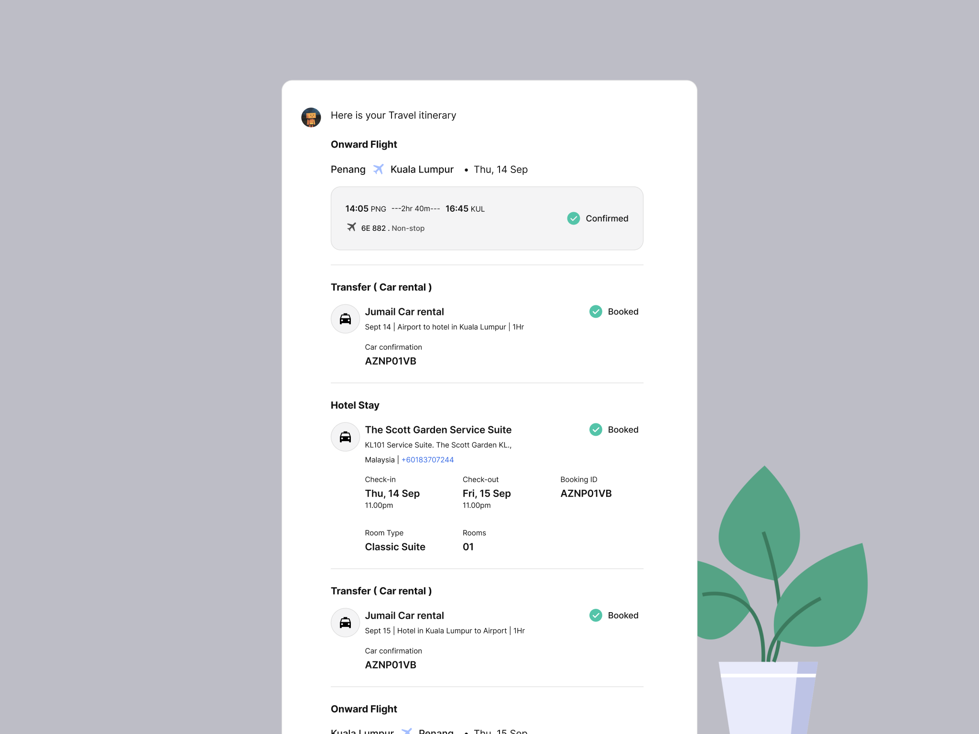Image resolution: width=979 pixels, height=734 pixels.
Task: Click the green check icon on the first Booked badge
Action: (595, 312)
